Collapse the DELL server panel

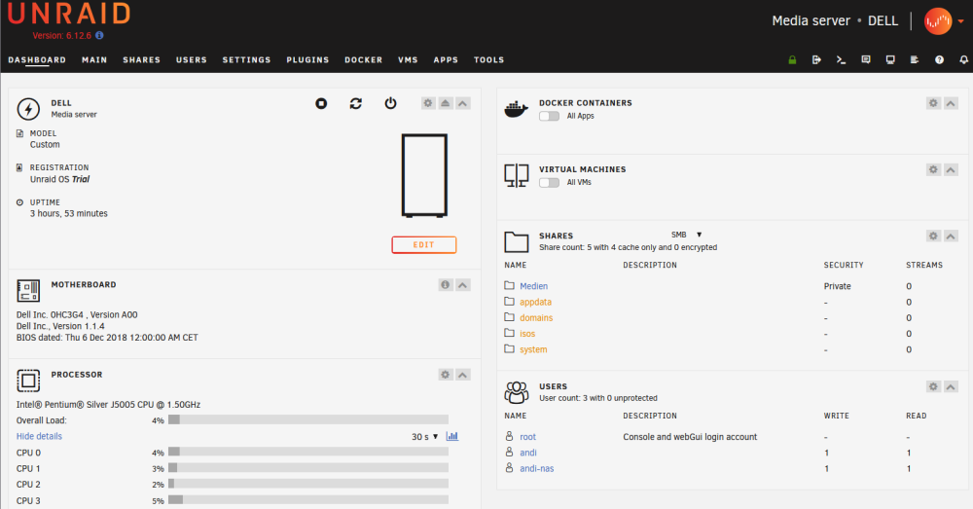463,103
